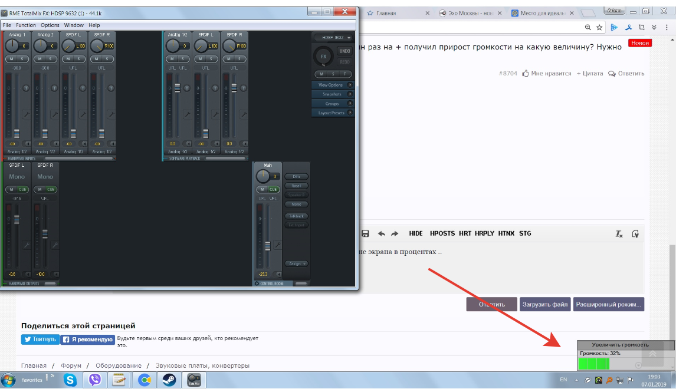676x389 pixels.
Task: Click the Talkback button in Control Room
Action: pos(296,216)
